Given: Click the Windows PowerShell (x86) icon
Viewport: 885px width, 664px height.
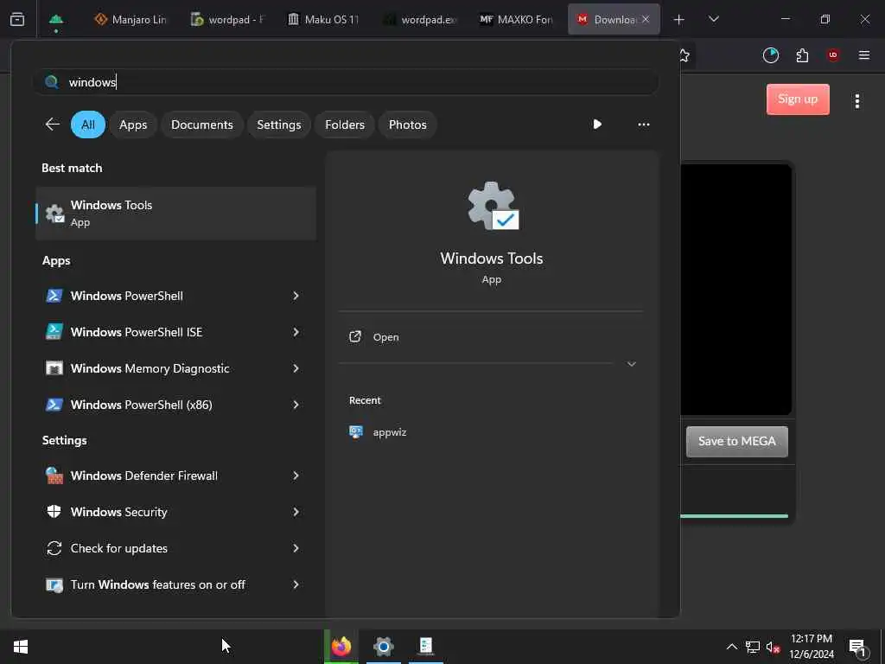Looking at the screenshot, I should click(x=54, y=405).
